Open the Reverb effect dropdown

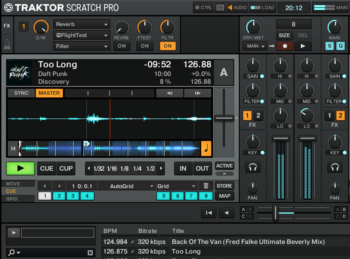coord(82,24)
